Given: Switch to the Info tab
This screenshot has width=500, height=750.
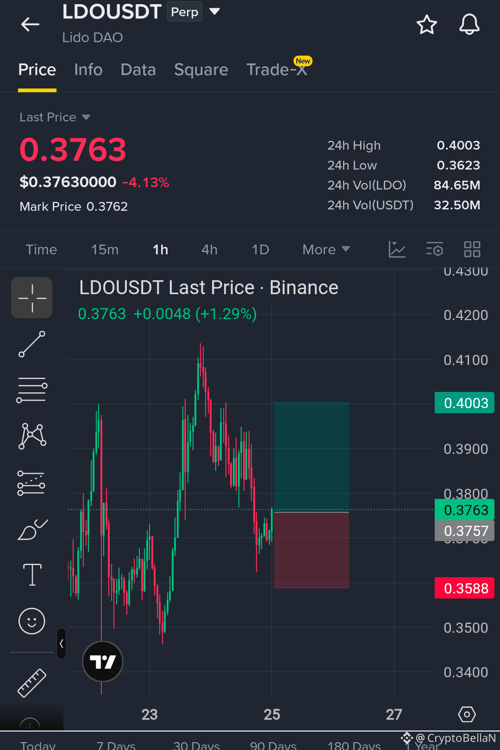Looking at the screenshot, I should pyautogui.click(x=88, y=69).
